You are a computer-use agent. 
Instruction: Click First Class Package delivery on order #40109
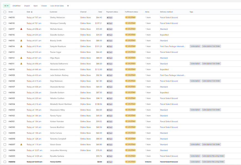click(x=173, y=75)
